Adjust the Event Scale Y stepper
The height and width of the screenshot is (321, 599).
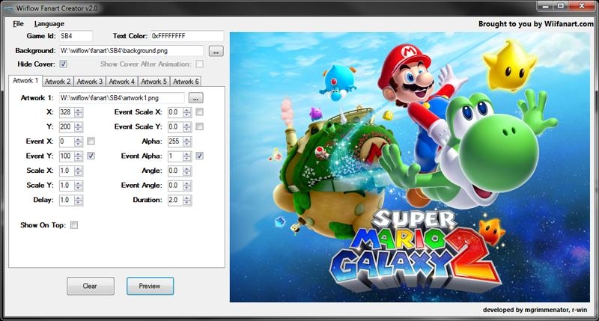pos(186,126)
